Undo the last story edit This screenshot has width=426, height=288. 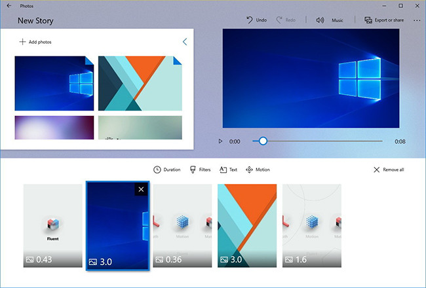[x=256, y=20]
